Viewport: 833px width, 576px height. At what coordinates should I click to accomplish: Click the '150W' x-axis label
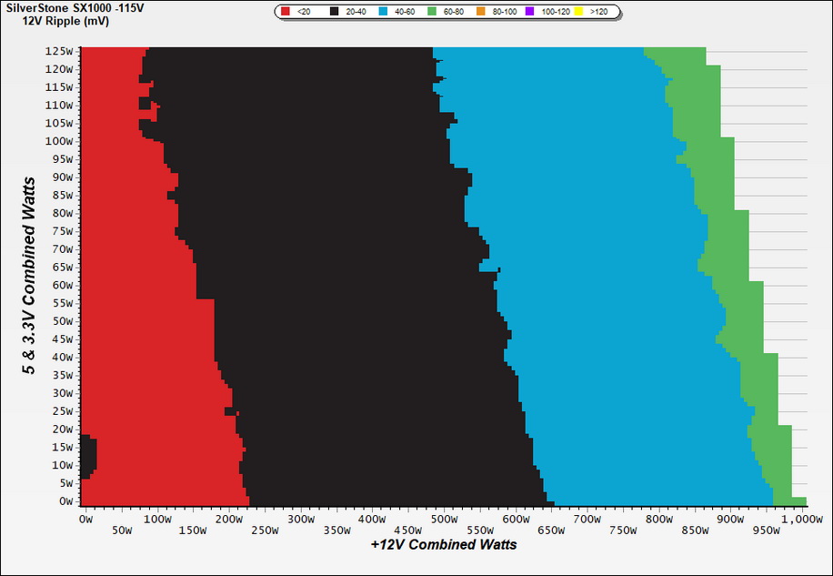point(193,531)
